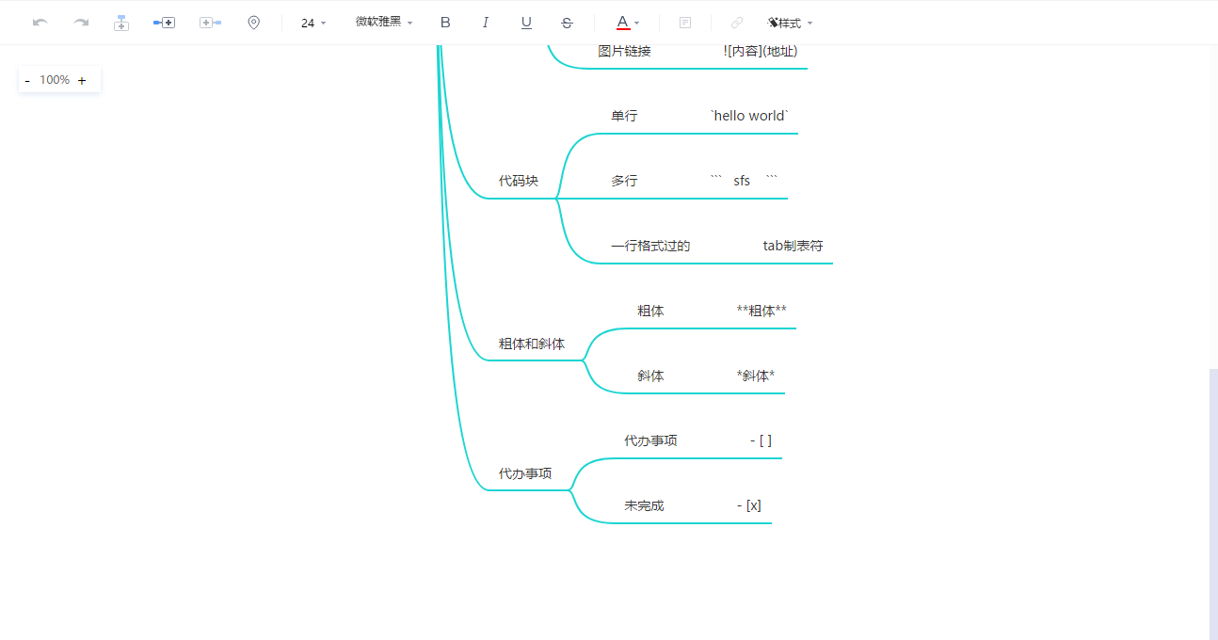The width and height of the screenshot is (1218, 640).
Task: Insert sibling topic after icon
Action: click(165, 23)
